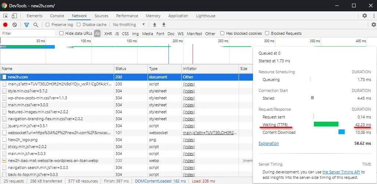Select the wp-show-posts-min.css request
The height and width of the screenshot is (184, 377).
(x=127, y=98)
